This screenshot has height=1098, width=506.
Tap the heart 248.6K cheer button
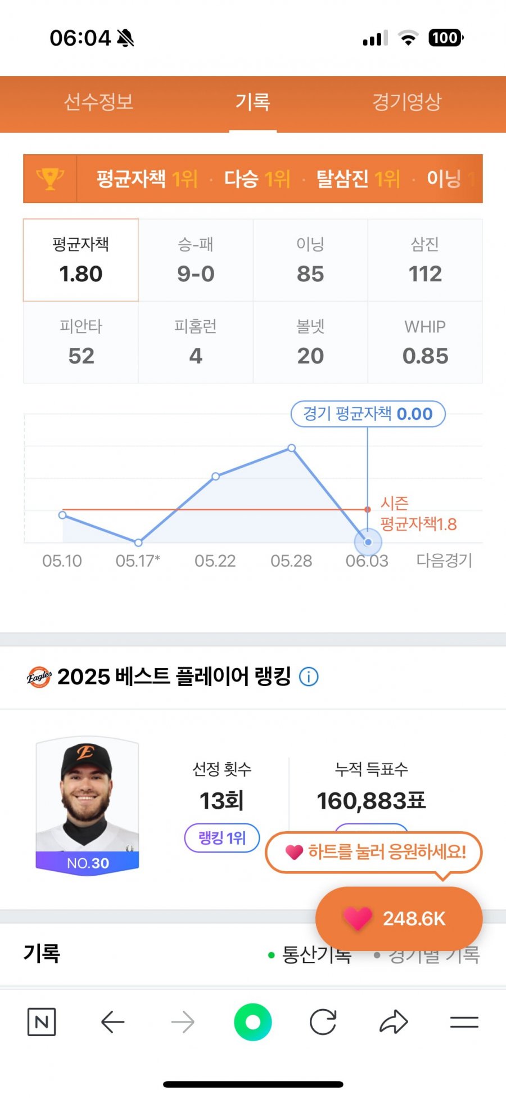[x=399, y=918]
